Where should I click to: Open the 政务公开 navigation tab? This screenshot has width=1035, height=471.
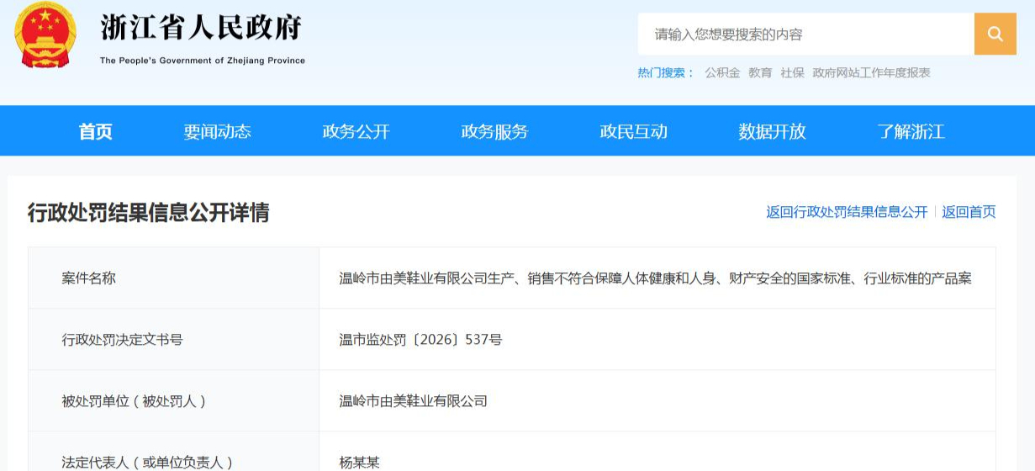356,131
